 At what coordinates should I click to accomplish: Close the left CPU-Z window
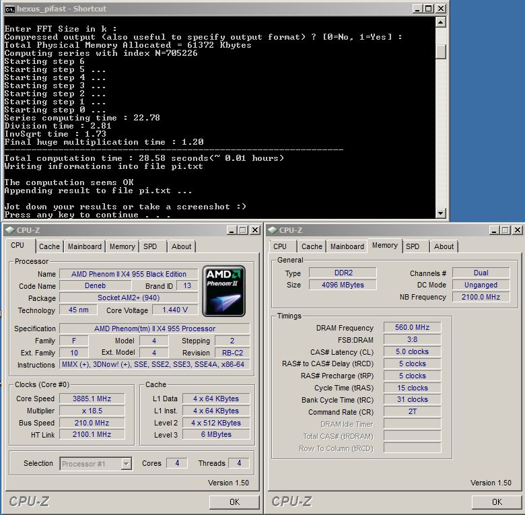point(255,230)
